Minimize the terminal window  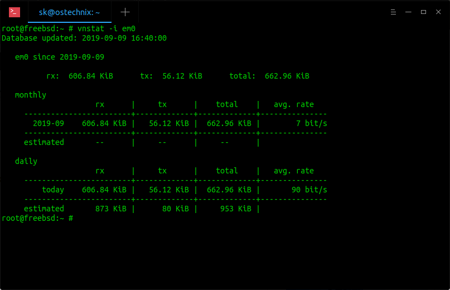pos(408,12)
